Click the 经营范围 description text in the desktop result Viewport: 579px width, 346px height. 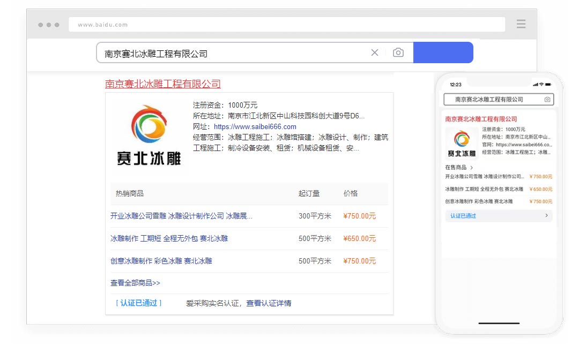coord(290,142)
